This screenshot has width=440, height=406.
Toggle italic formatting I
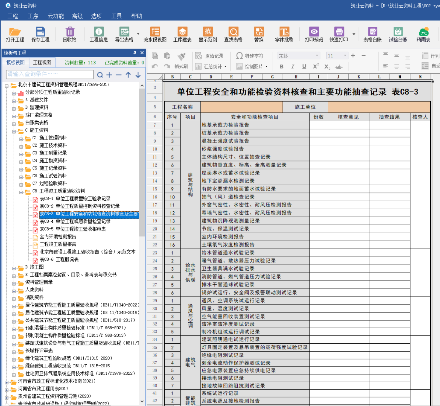(293, 67)
